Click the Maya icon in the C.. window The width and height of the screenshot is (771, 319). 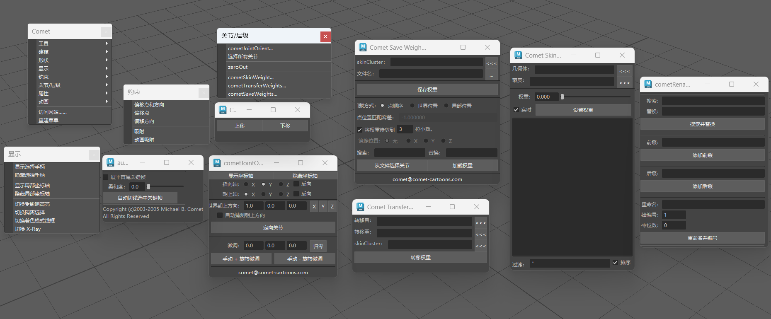(x=223, y=110)
